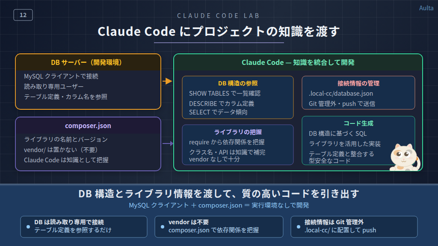
Task: Click the purple arrow from composer.json box
Action: click(x=167, y=143)
